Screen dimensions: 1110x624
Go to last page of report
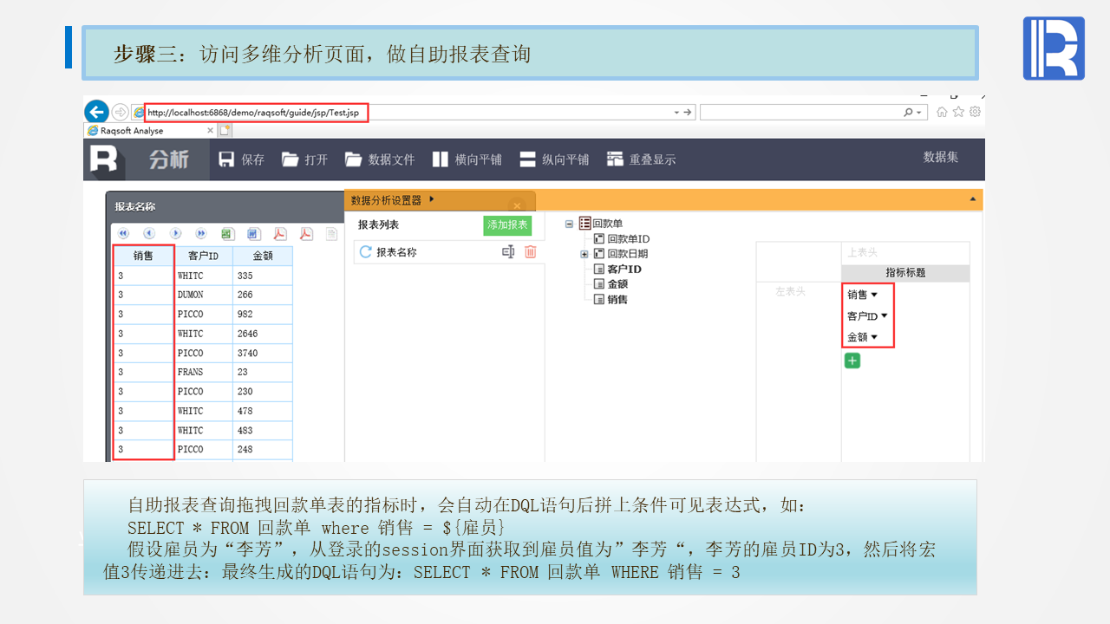coord(201,233)
